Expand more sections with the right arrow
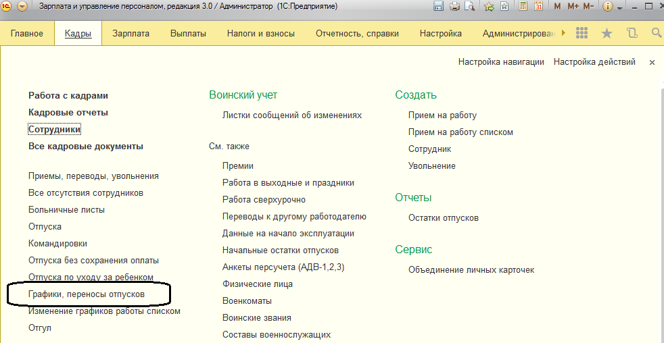 564,33
